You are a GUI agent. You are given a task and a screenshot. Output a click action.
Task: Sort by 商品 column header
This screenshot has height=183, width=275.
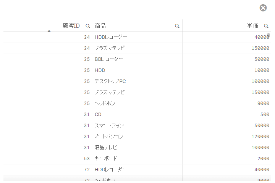click(100, 26)
